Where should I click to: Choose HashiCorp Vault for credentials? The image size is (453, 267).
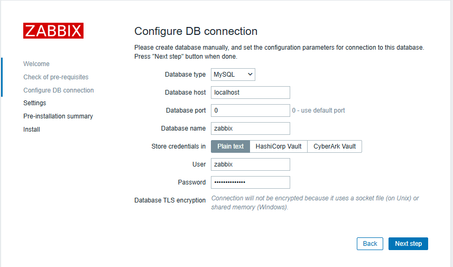[x=279, y=146]
